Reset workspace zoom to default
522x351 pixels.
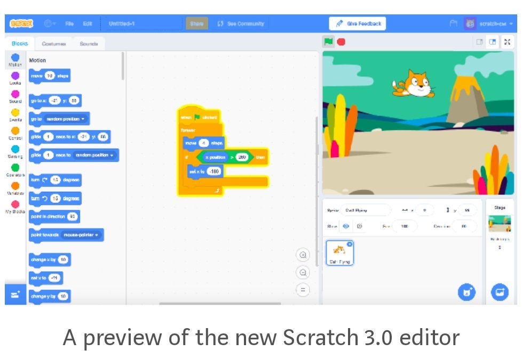(303, 290)
